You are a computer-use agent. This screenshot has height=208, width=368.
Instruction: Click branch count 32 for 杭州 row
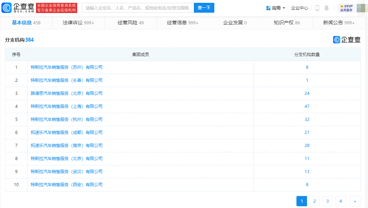click(307, 120)
